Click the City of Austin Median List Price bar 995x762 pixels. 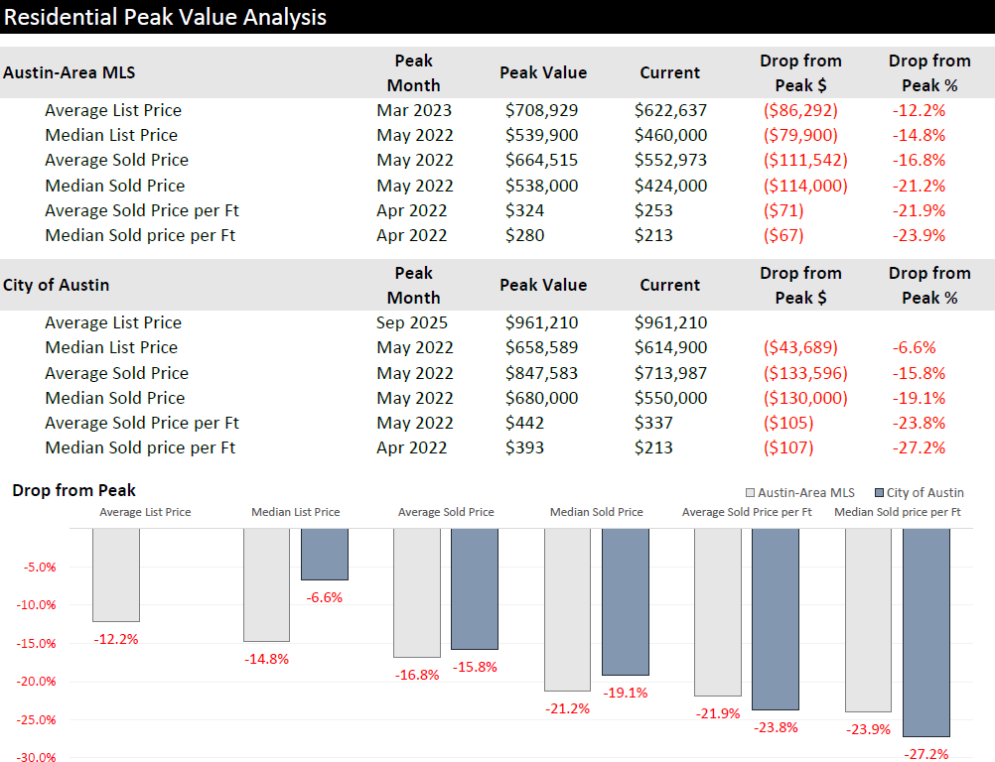tap(325, 554)
